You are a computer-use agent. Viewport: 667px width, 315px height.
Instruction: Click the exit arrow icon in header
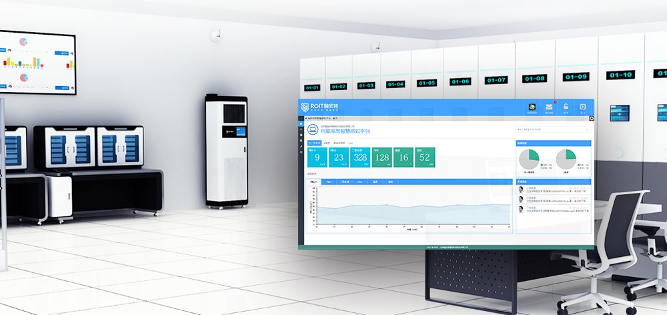(x=583, y=107)
